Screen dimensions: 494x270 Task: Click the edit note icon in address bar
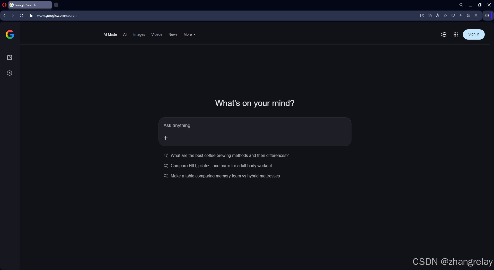(x=422, y=15)
